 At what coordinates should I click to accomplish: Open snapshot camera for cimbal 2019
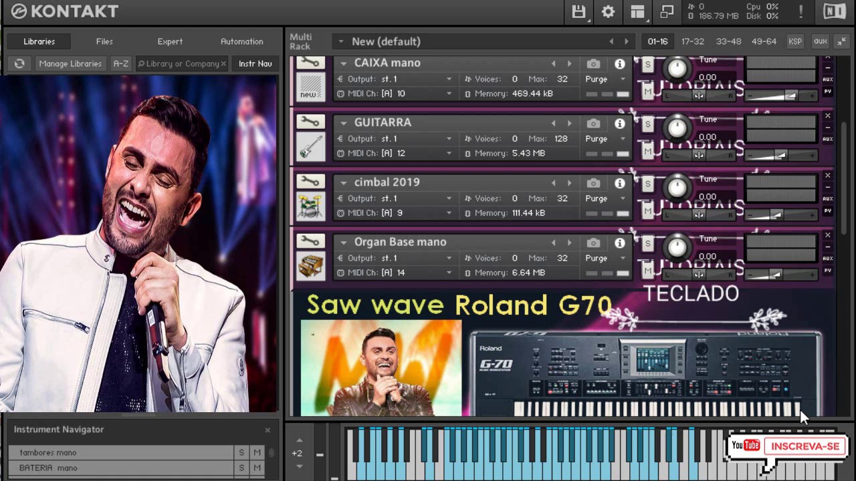[x=593, y=182]
